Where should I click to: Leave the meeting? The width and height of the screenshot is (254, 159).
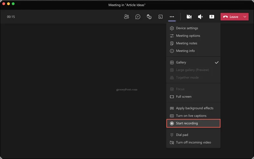pos(231,17)
